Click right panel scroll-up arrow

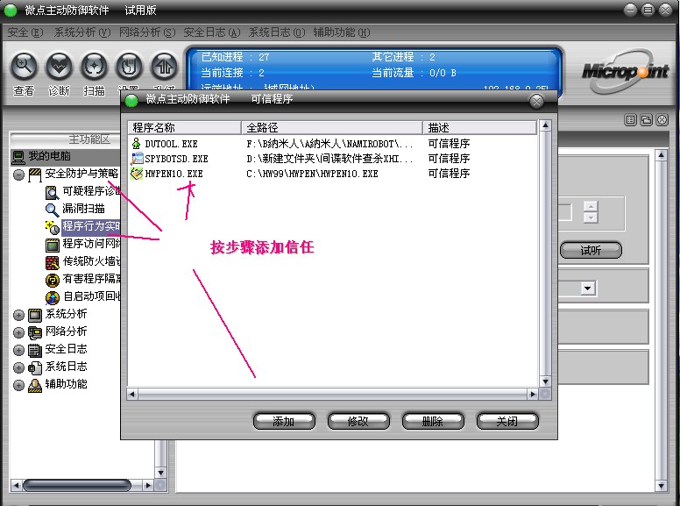point(661,155)
